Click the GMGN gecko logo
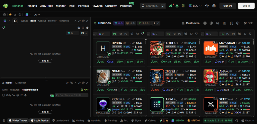Screen dimensions: 257x124 pos(6,6)
